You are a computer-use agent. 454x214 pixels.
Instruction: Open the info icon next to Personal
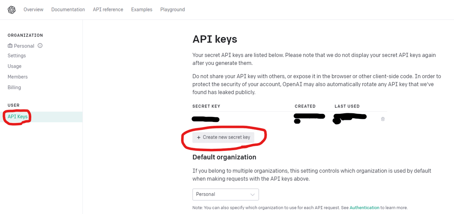tap(40, 46)
